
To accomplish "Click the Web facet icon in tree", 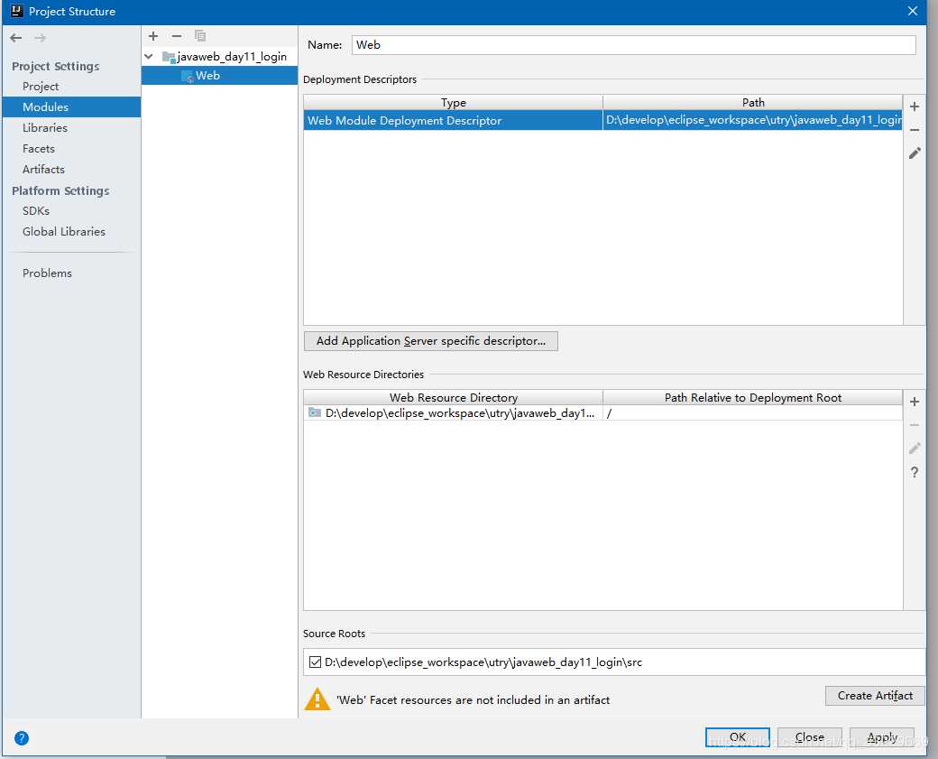I will pyautogui.click(x=188, y=76).
